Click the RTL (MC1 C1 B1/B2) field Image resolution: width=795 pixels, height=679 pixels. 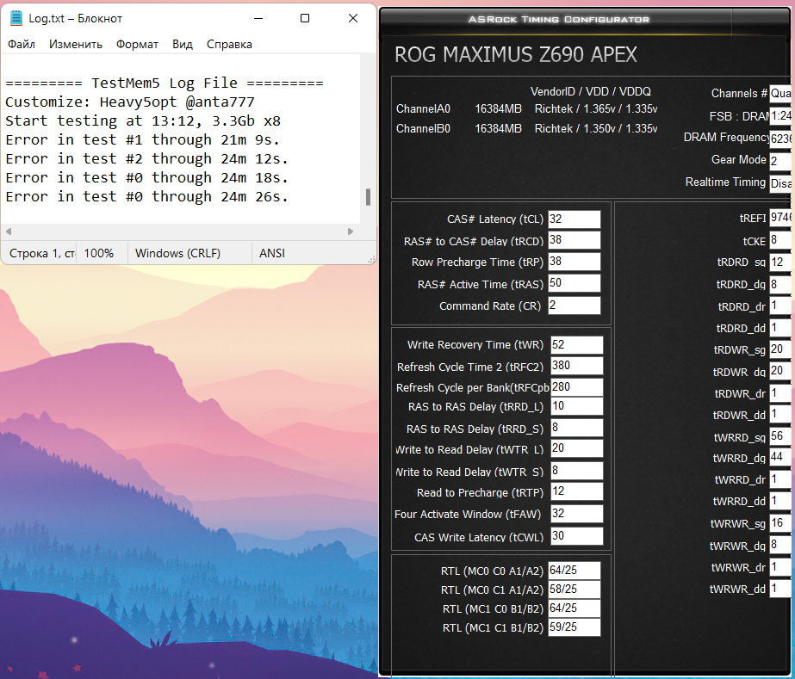[574, 627]
